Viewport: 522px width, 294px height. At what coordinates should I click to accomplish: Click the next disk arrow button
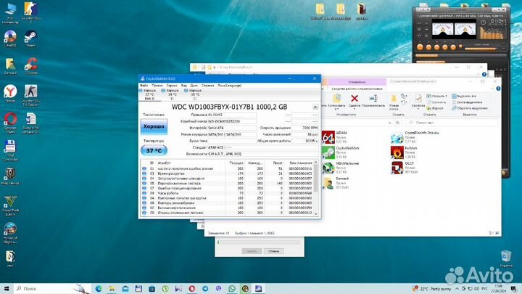click(315, 107)
